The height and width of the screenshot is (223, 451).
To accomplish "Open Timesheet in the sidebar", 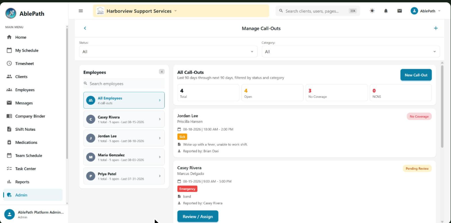I will coord(33,64).
